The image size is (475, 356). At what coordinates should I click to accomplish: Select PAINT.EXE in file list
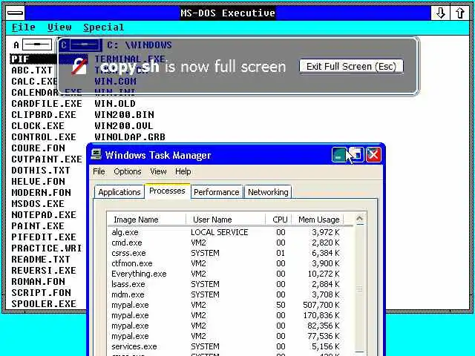tap(38, 226)
